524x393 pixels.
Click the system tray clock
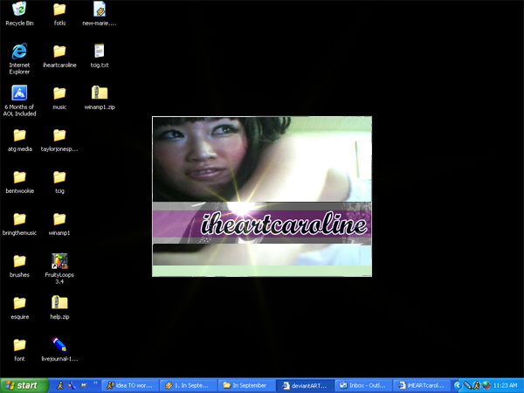click(x=506, y=385)
